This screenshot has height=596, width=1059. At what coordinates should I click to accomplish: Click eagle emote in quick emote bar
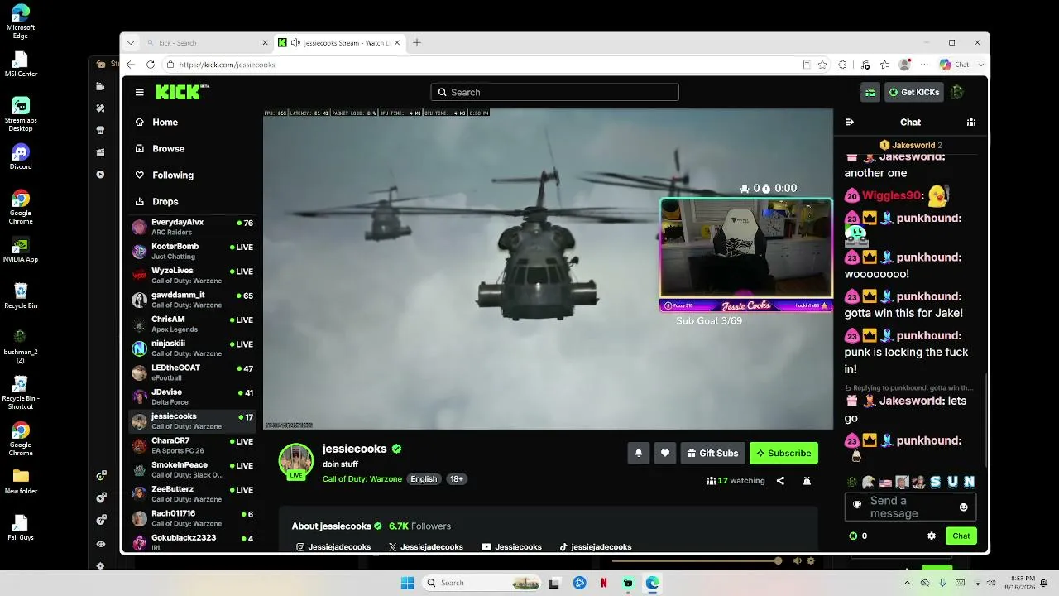(868, 482)
